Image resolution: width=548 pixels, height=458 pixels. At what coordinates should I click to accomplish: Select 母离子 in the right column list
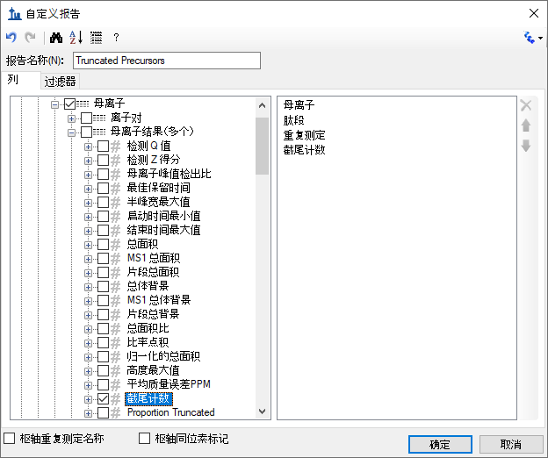(299, 104)
